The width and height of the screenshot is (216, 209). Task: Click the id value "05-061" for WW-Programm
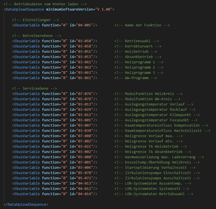click(84, 78)
